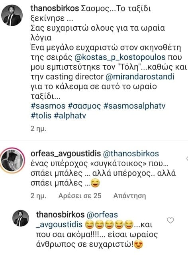Open thanosbirkos username in the post caption
188x259 pixels.
(x=55, y=8)
